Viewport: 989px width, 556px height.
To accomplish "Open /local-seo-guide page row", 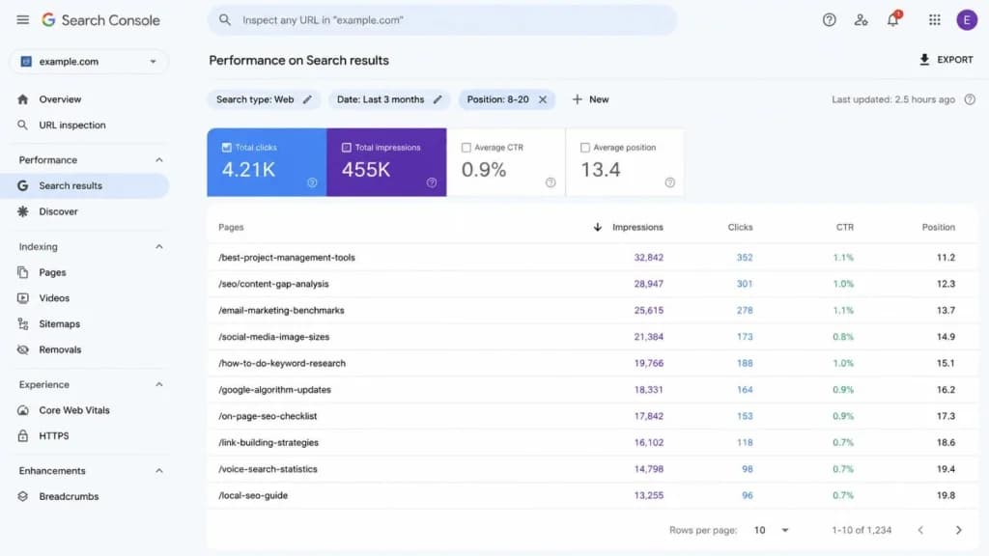I will 592,495.
